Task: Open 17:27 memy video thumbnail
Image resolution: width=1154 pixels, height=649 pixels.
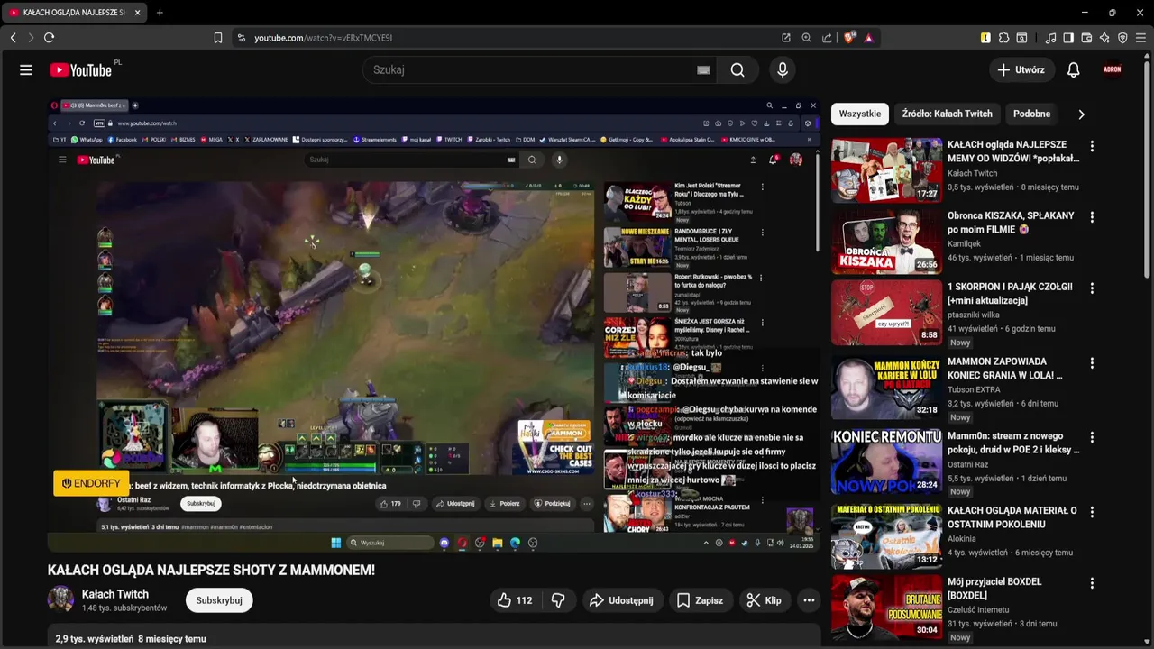Action: (x=886, y=171)
